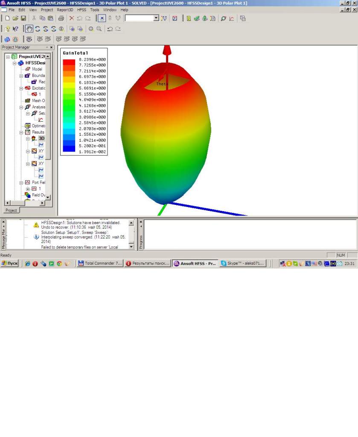Screen dimensions: 358x437
Task: Close the Message Manager panel
Action: click(3, 222)
